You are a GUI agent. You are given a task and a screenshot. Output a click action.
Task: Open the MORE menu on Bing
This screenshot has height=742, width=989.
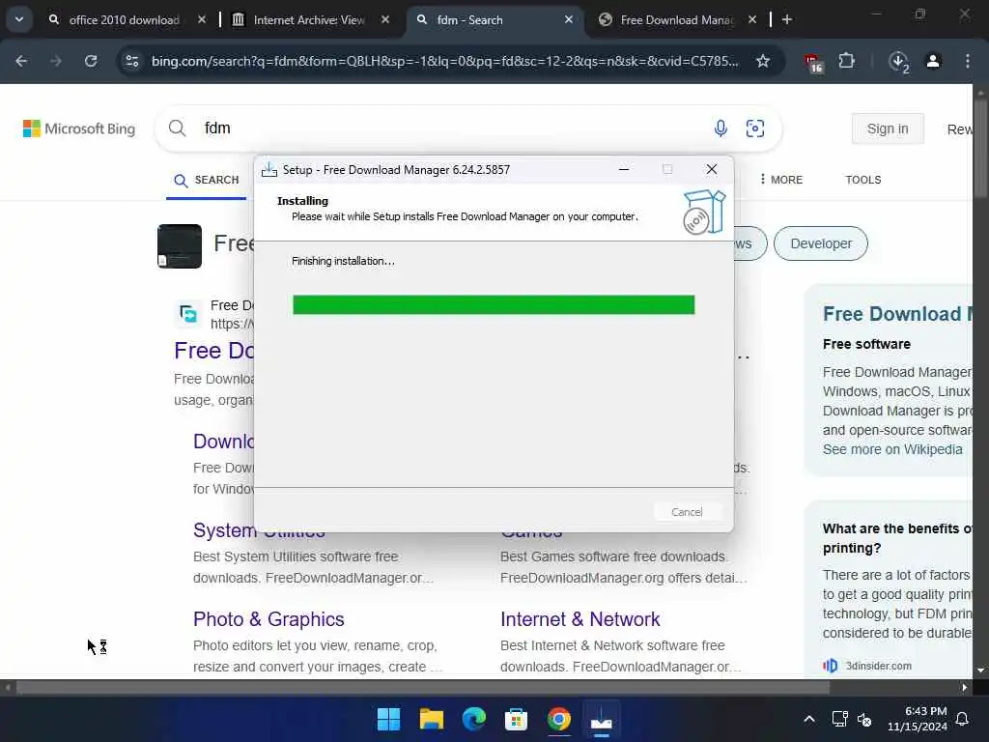781,180
